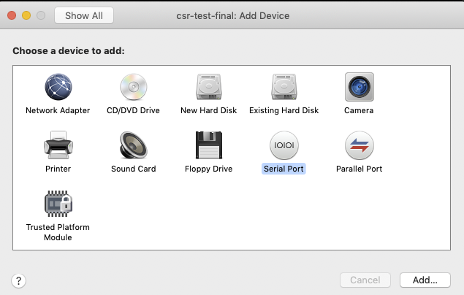Select the New Hard Disk icon
Screen dimensions: 464x295
click(x=209, y=87)
